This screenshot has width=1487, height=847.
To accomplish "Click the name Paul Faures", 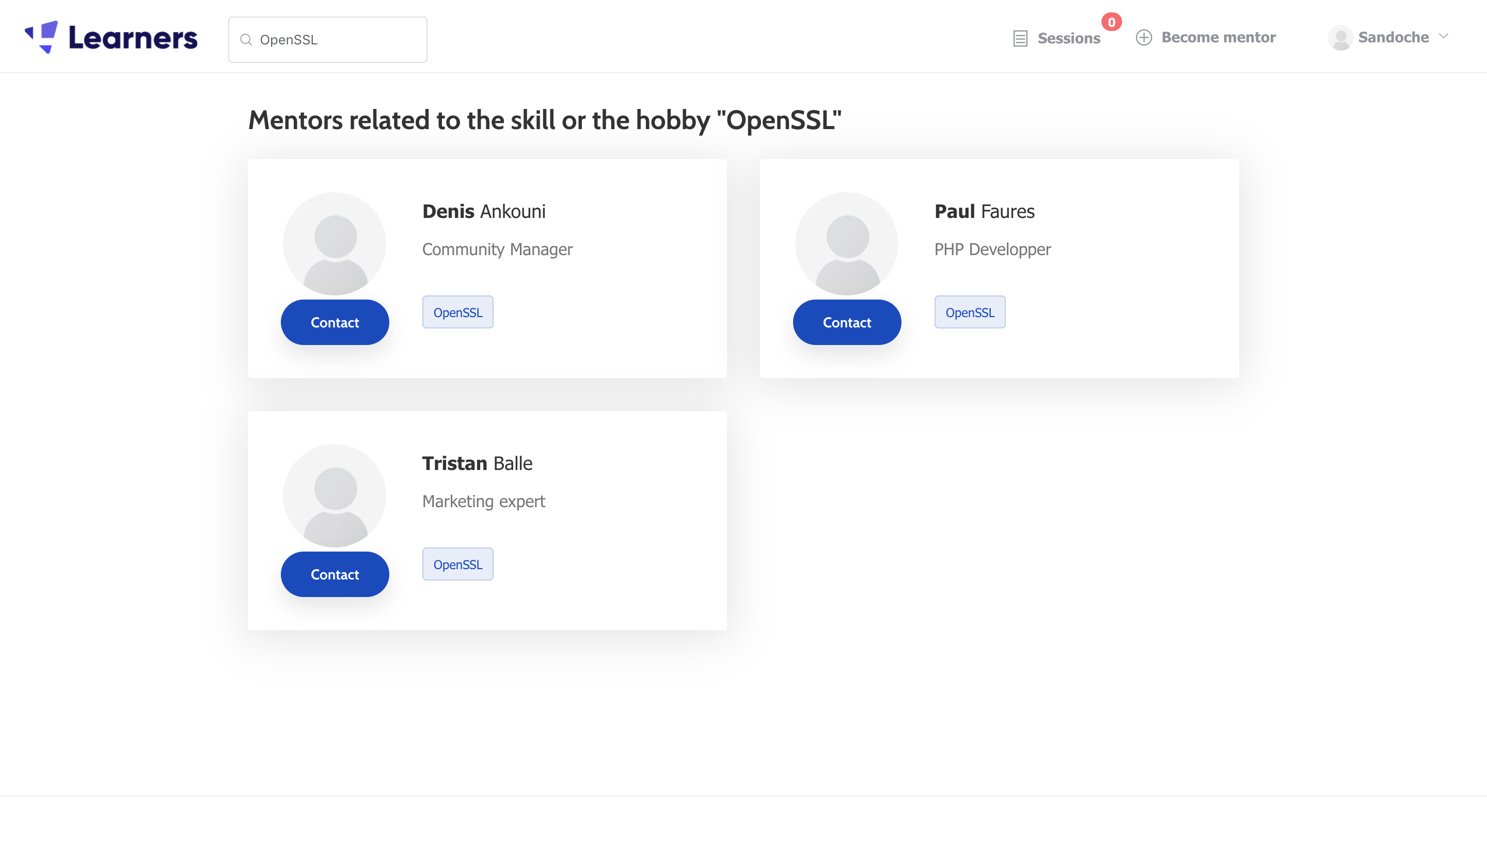I will click(985, 212).
